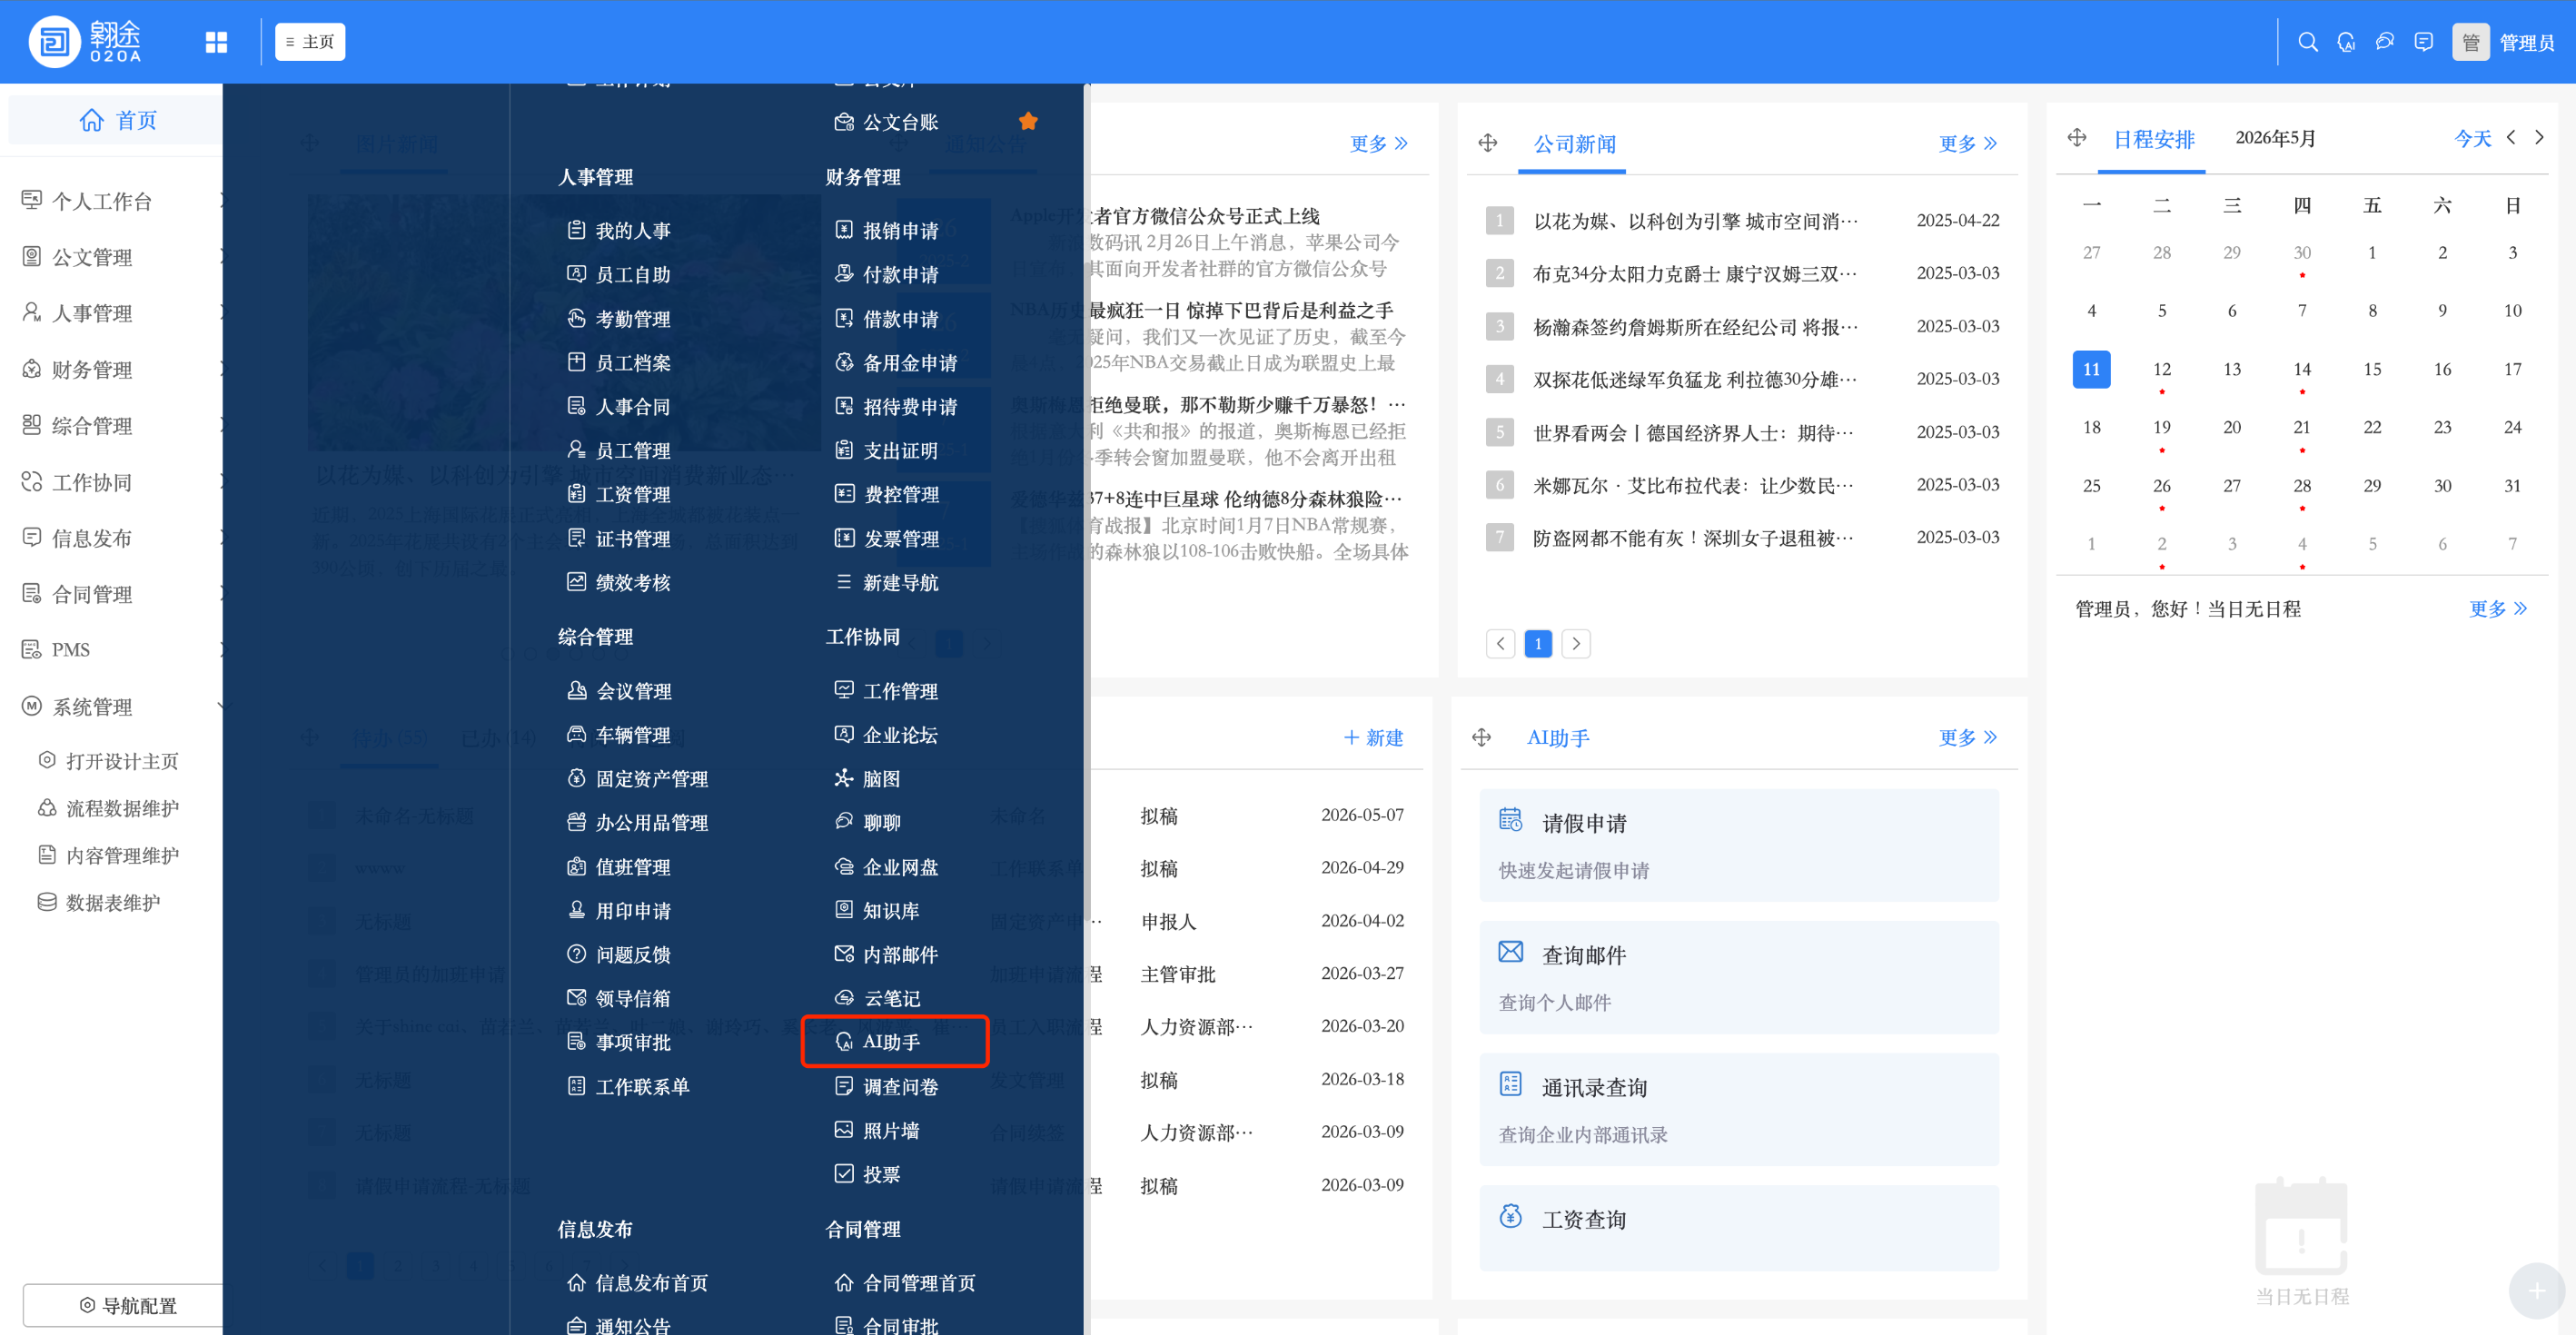
Task: Select the 日程安排 tab
Action: (x=2154, y=139)
